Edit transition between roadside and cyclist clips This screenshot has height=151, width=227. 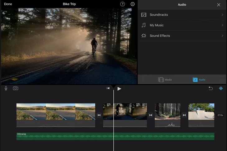pos(99,115)
